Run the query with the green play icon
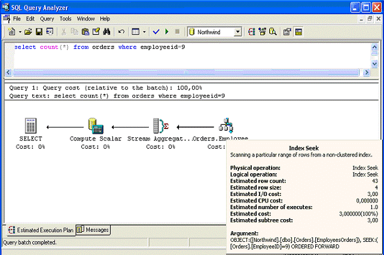The width and height of the screenshot is (384, 255). 167,32
